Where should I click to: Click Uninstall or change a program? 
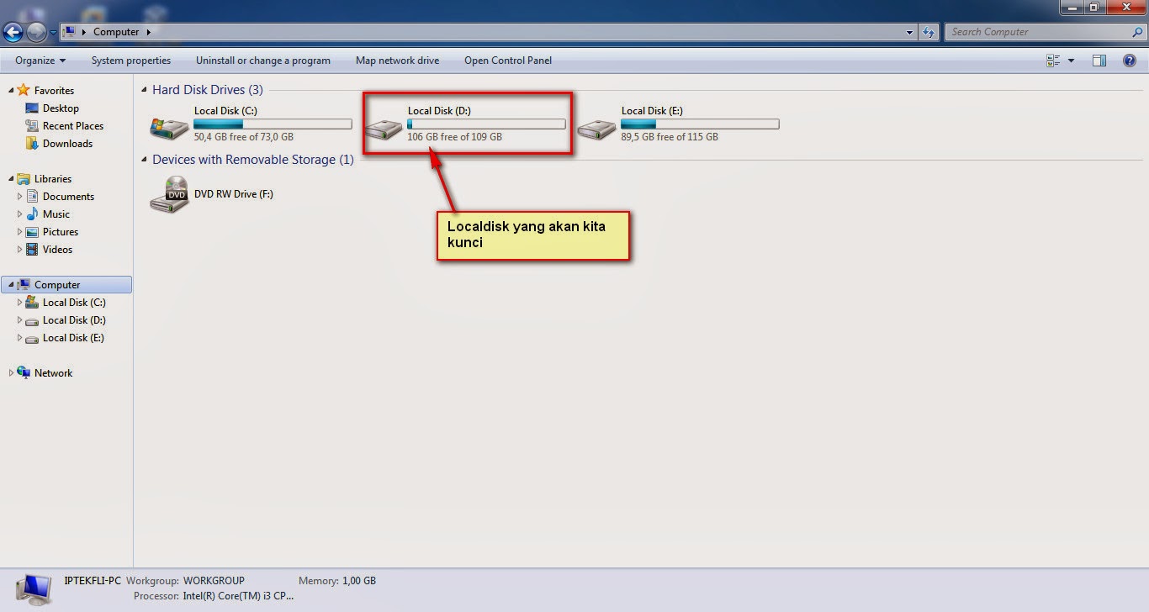(x=263, y=61)
